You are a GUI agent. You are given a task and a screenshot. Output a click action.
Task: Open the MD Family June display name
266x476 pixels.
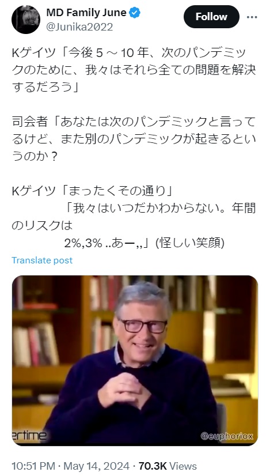pyautogui.click(x=86, y=13)
